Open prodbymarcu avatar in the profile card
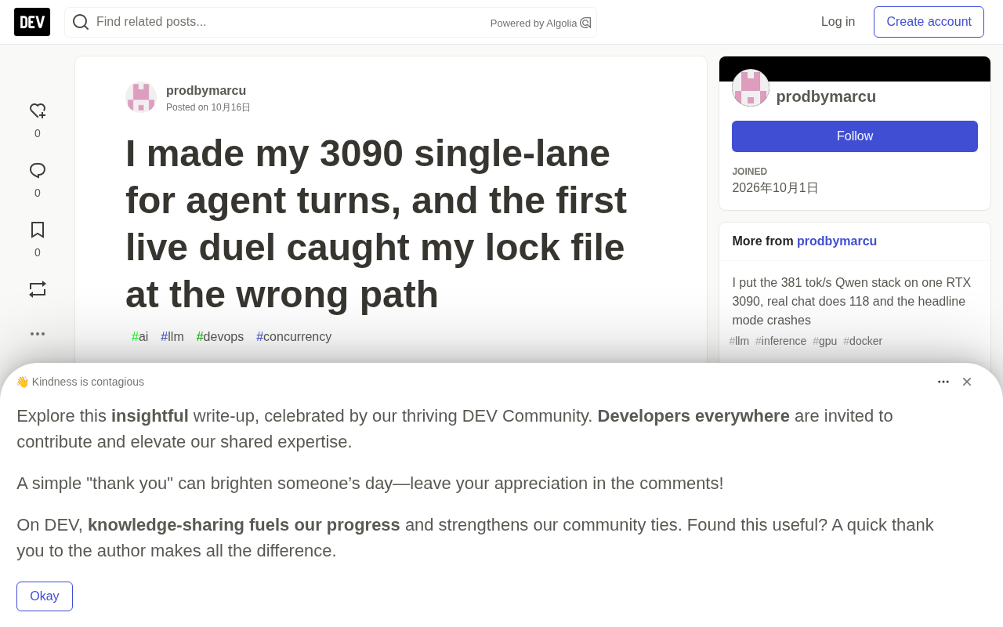 pyautogui.click(x=751, y=88)
